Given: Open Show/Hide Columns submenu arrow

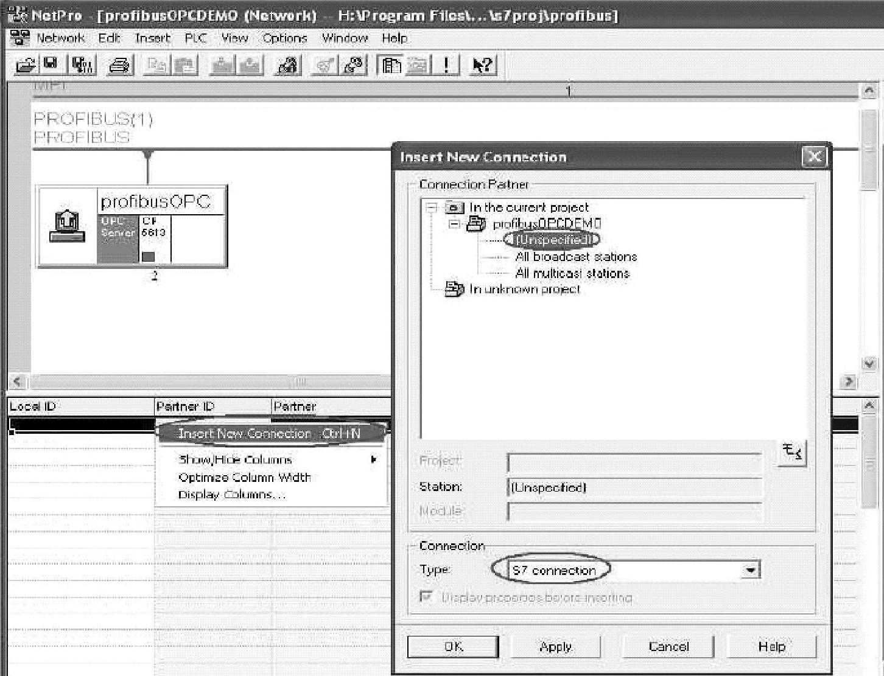Looking at the screenshot, I should 374,459.
